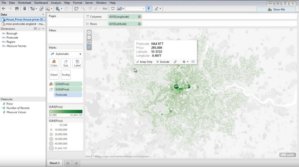Select the Price measure
This screenshot has width=299, height=167.
[x=10, y=104]
